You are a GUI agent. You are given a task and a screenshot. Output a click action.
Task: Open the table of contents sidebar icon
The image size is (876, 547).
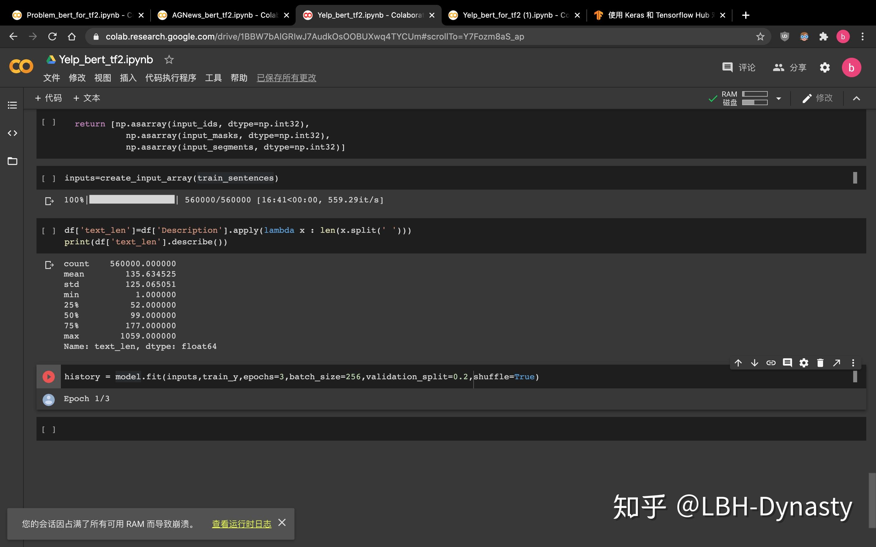pyautogui.click(x=12, y=105)
